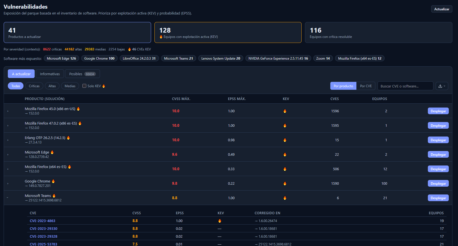The image size is (458, 246).
Task: Click the flame icon next to Microsoft Edge name
Action: [52, 152]
